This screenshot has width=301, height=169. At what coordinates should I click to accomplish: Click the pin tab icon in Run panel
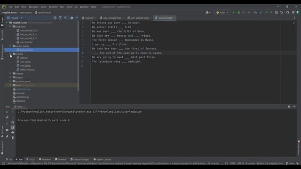(7, 137)
